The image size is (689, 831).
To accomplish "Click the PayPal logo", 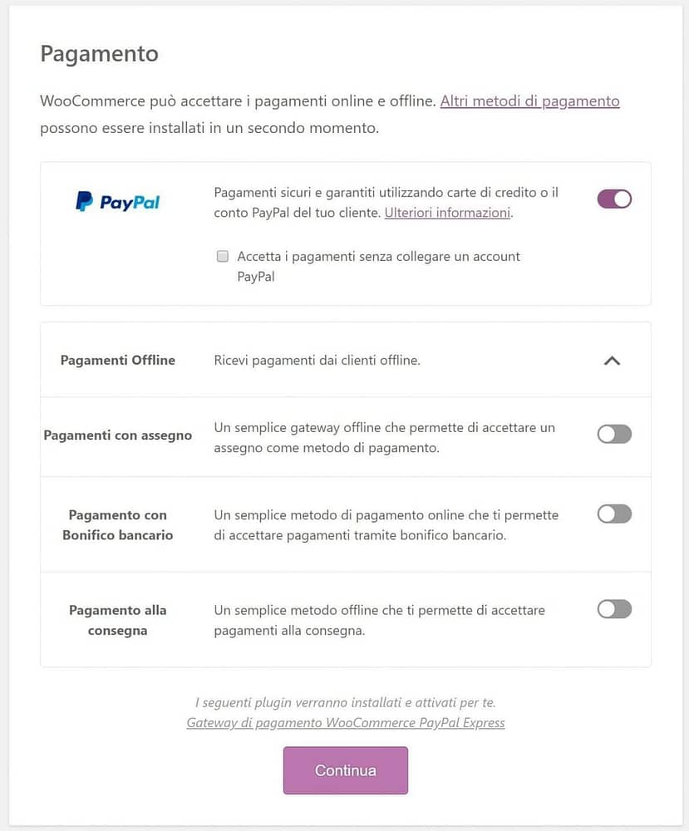I will pyautogui.click(x=117, y=201).
